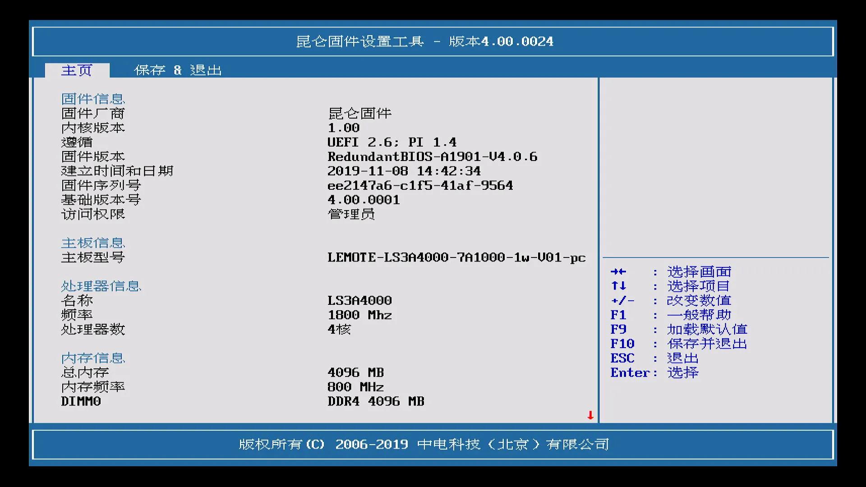Click the F9 加载默认值 entry
This screenshot has height=487, width=866.
[x=678, y=329]
